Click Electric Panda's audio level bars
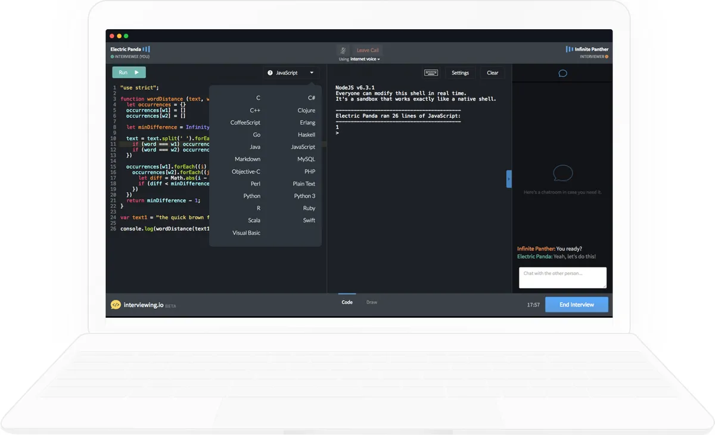 point(146,49)
